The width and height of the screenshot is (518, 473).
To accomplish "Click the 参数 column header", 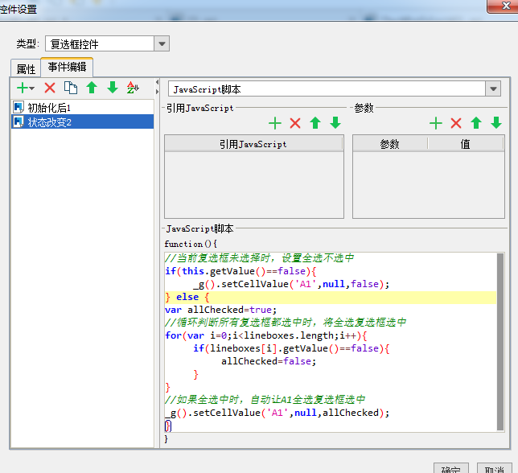I will [x=390, y=144].
